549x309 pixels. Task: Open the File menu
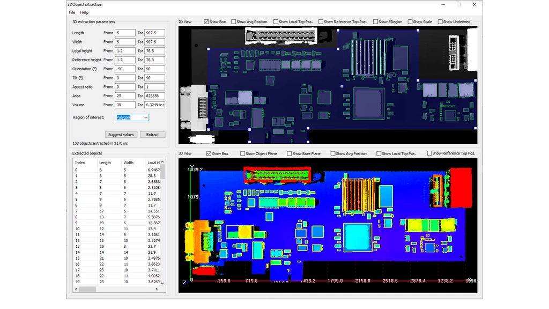pyautogui.click(x=72, y=12)
